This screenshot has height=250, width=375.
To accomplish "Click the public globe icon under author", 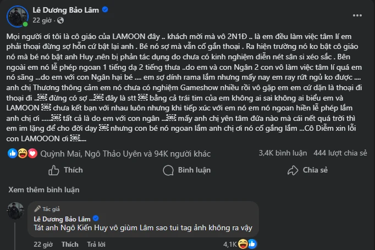I will click(57, 20).
